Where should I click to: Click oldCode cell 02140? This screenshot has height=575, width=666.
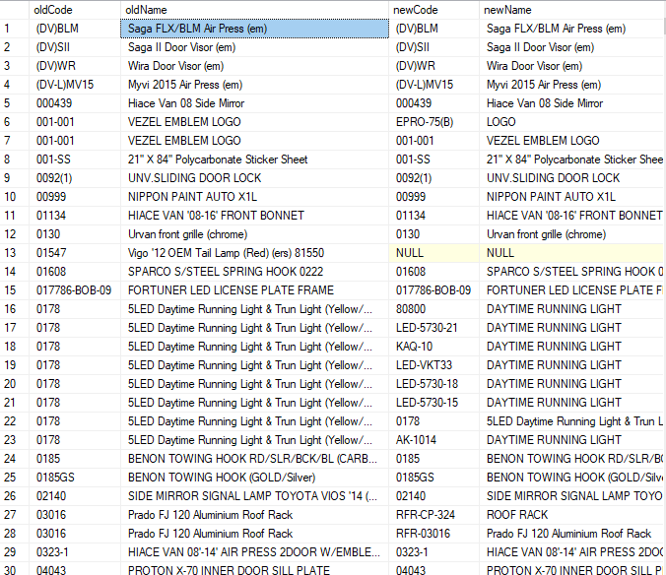(x=75, y=496)
